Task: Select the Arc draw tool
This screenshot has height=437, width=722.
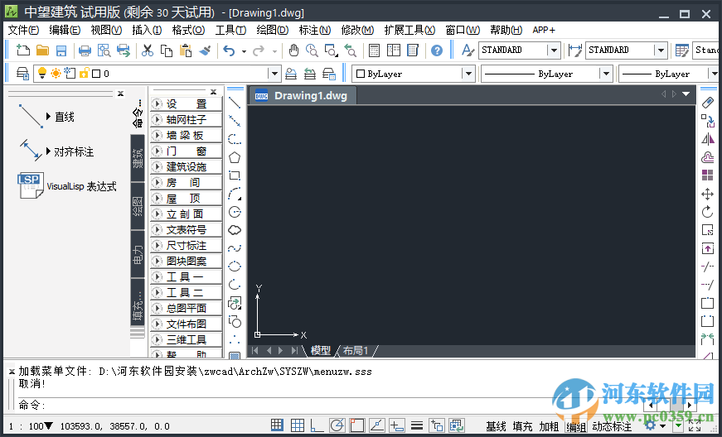Action: click(x=235, y=194)
